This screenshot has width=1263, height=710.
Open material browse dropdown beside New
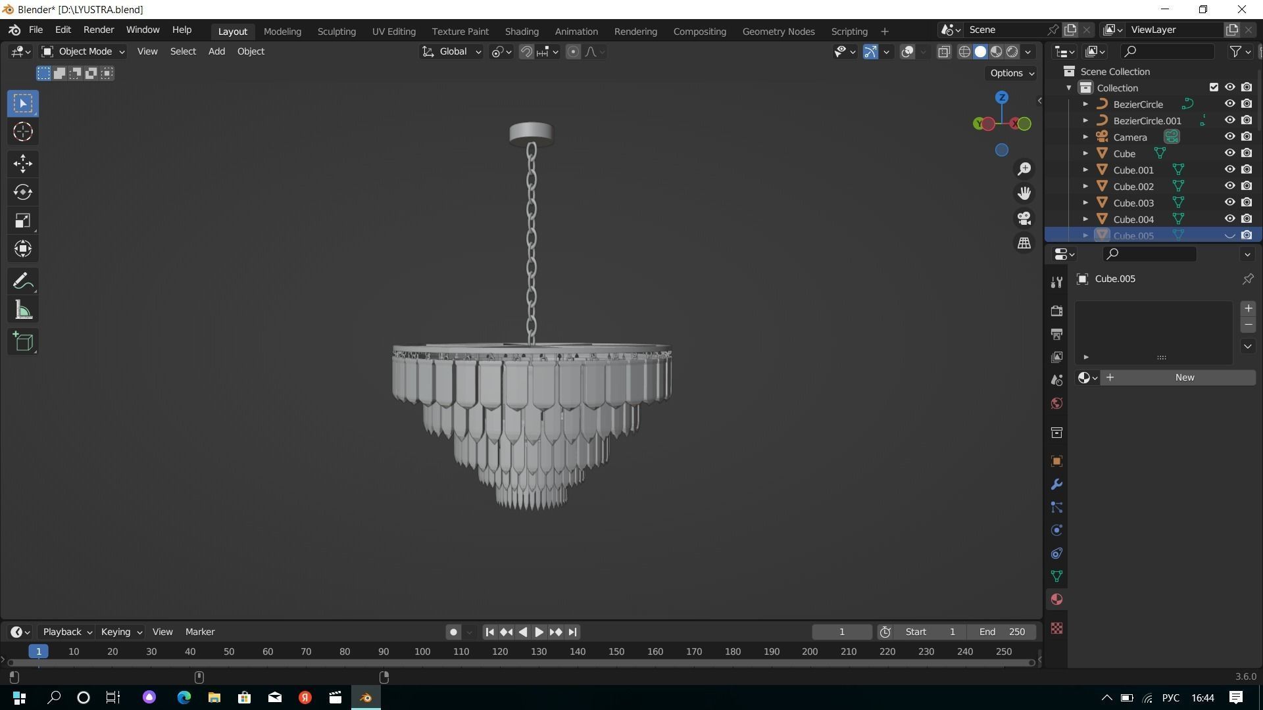pos(1087,377)
